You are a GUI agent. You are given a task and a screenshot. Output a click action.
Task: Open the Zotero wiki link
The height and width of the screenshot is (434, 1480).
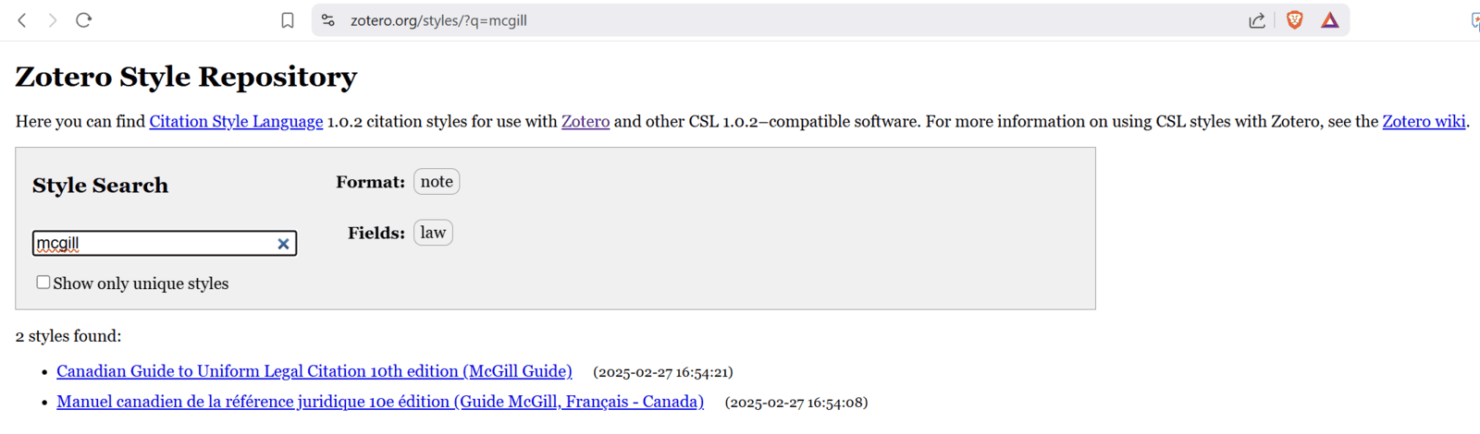click(1424, 122)
